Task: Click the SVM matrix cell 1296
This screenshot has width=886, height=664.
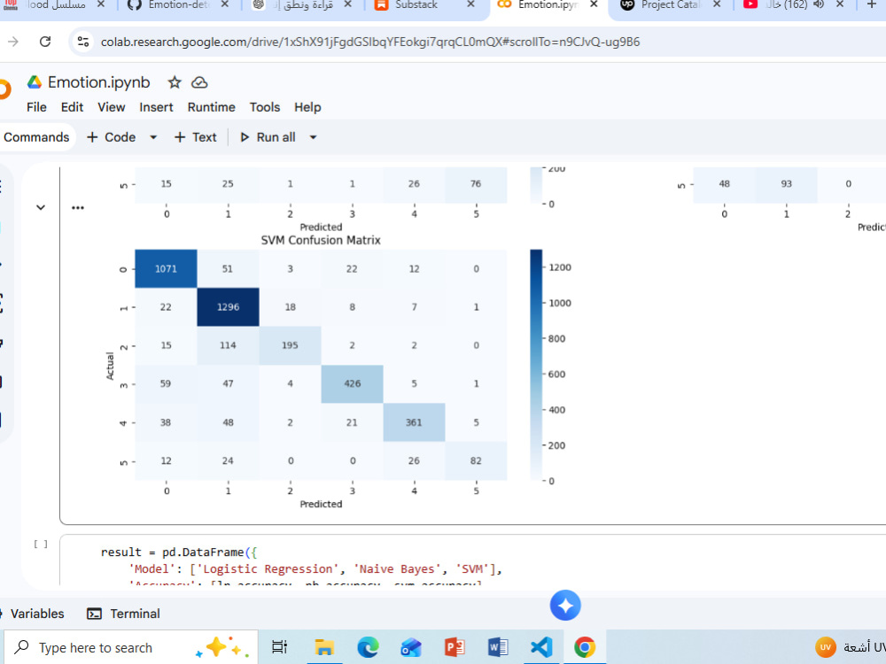Action: (229, 307)
